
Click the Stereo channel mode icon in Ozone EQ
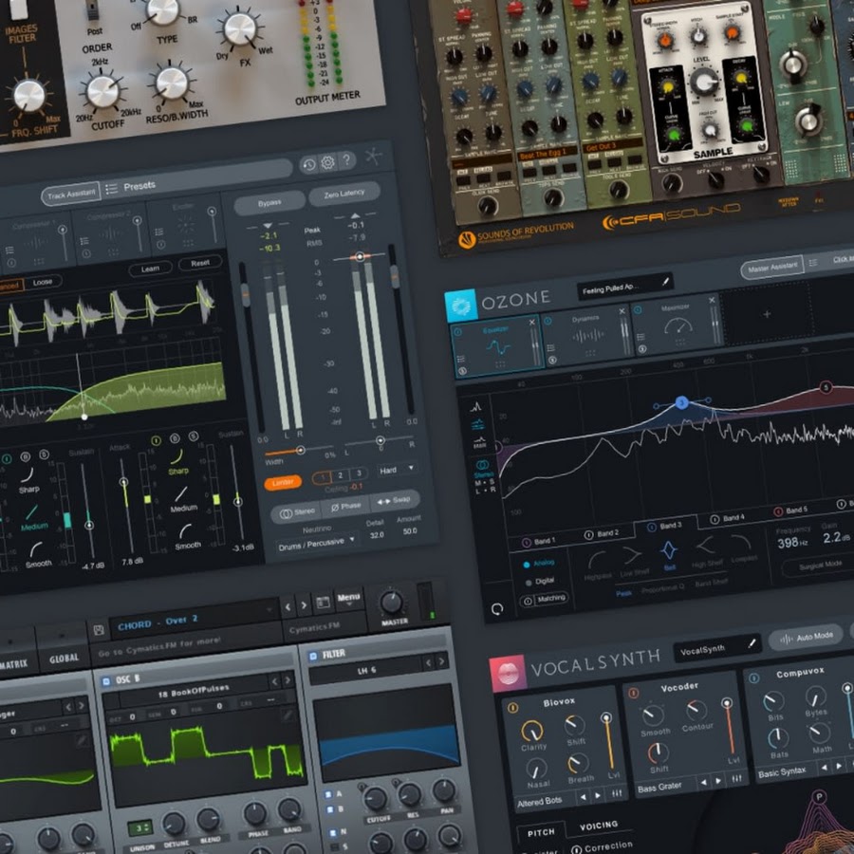483,465
